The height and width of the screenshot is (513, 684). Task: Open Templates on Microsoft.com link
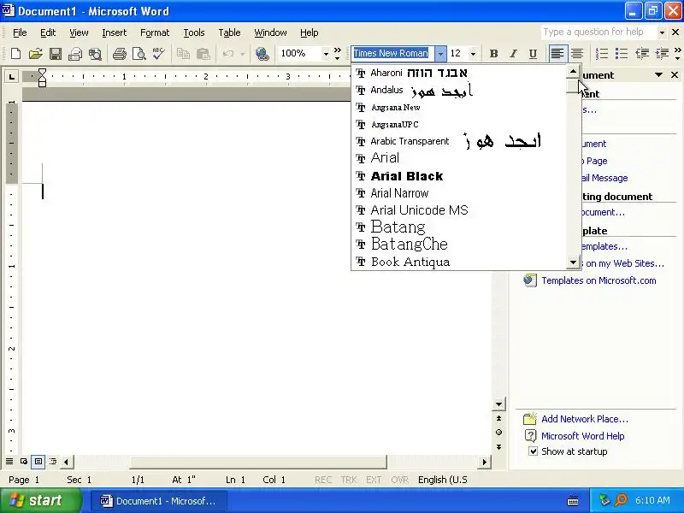[x=598, y=280]
